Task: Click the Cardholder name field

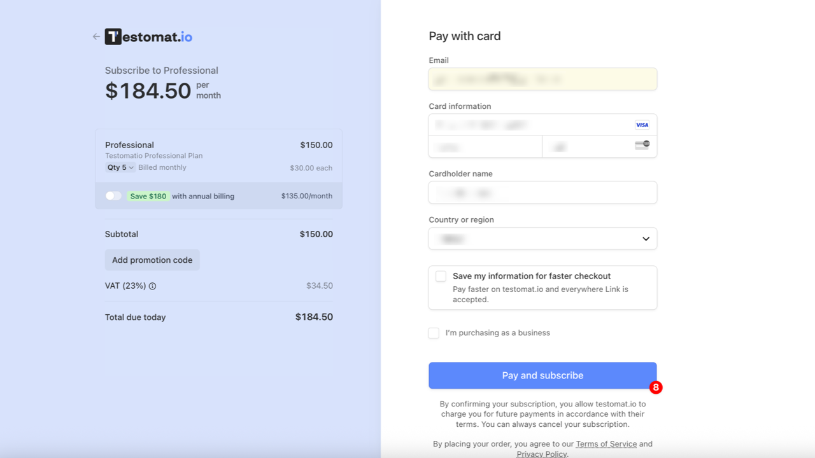Action: tap(542, 192)
